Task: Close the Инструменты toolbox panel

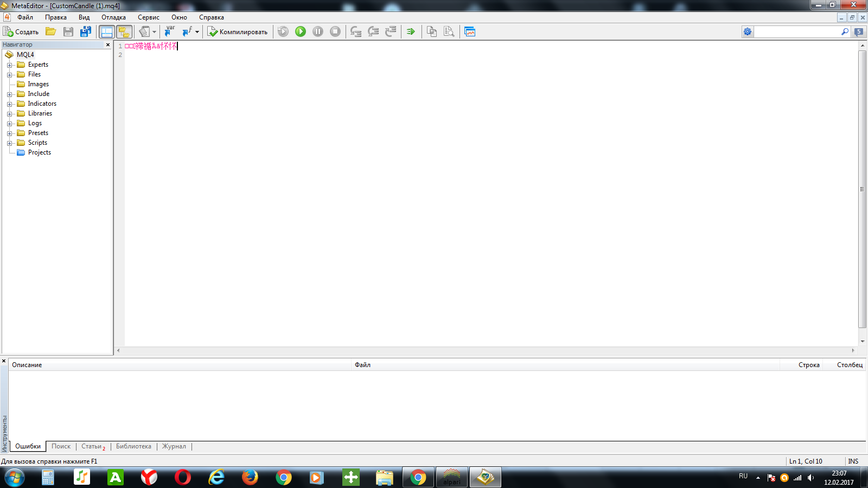Action: [4, 361]
